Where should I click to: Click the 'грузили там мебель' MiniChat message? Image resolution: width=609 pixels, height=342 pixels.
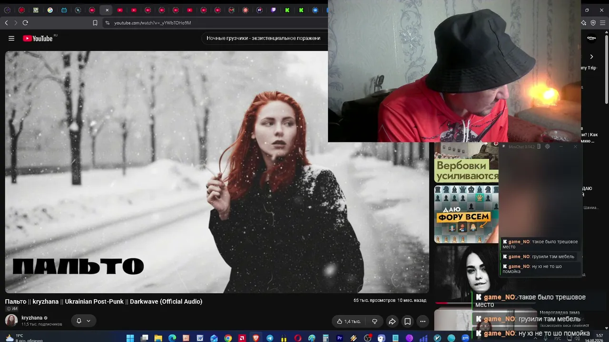(539, 256)
